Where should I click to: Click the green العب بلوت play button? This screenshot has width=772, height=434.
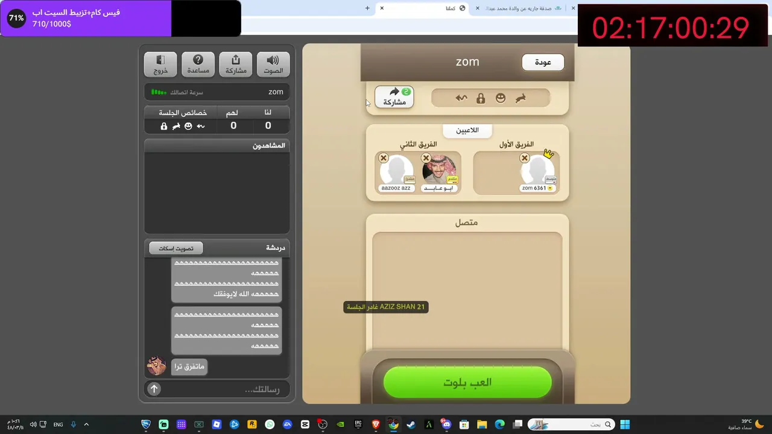(x=467, y=382)
